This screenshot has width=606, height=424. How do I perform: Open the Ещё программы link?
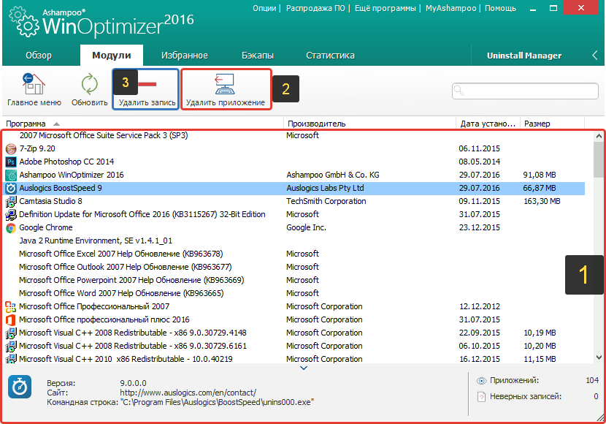click(x=386, y=8)
